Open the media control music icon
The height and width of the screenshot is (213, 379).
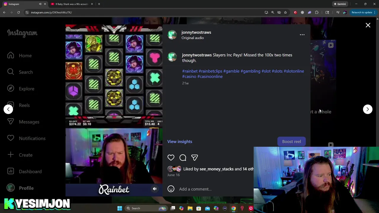tap(338, 12)
